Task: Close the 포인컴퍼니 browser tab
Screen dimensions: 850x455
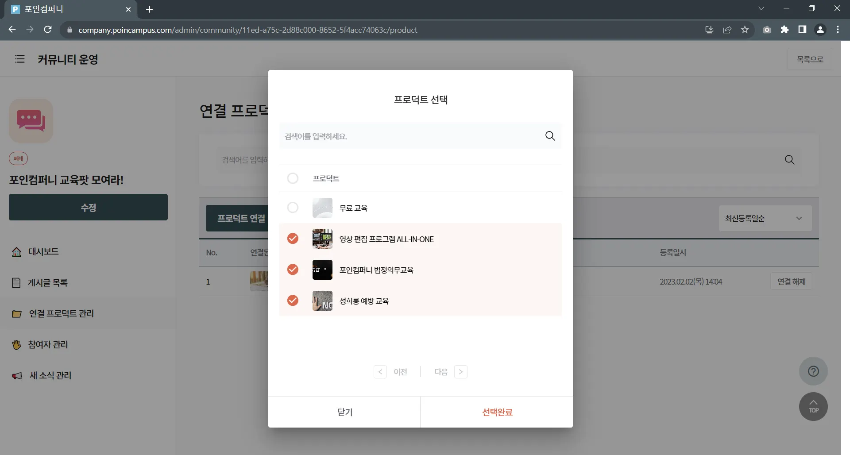Action: pos(128,9)
